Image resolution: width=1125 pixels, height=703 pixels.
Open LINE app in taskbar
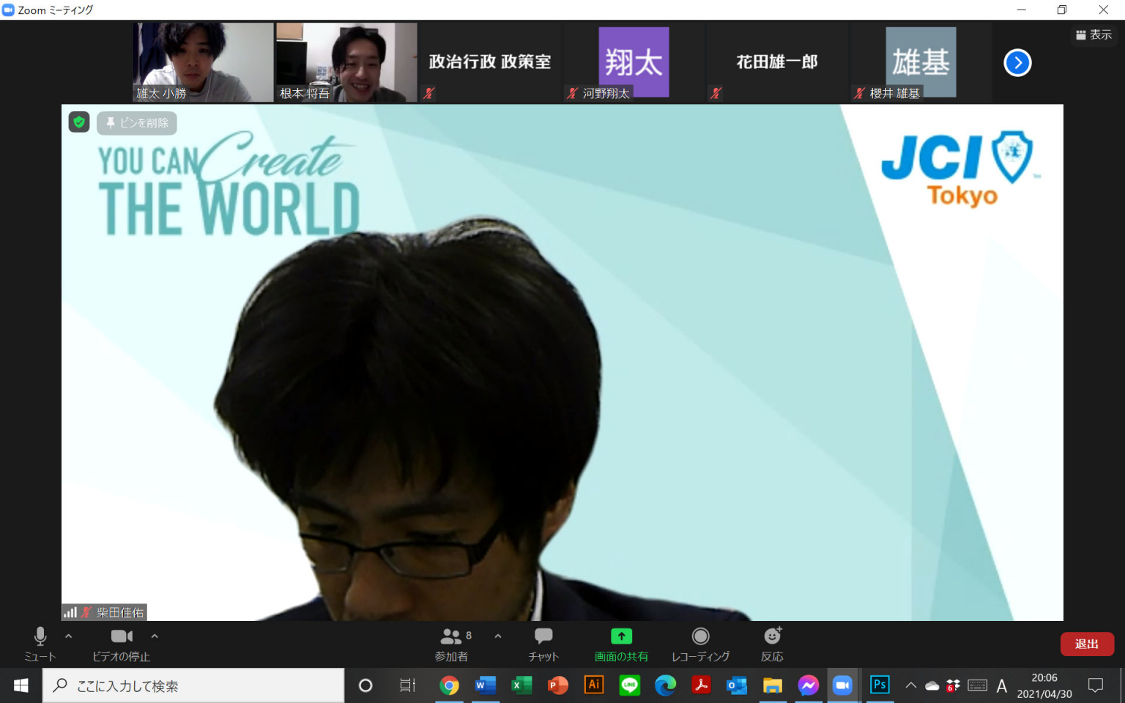click(629, 685)
